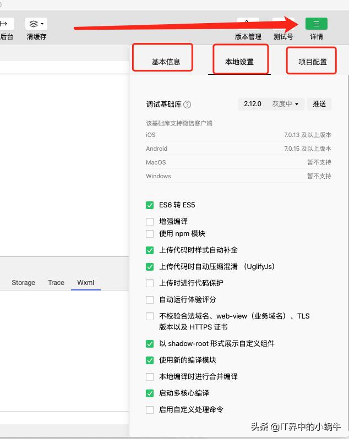Screen dimensions: 349x439
Task: Click the help icon beside 调试基础库
Action: pos(187,105)
